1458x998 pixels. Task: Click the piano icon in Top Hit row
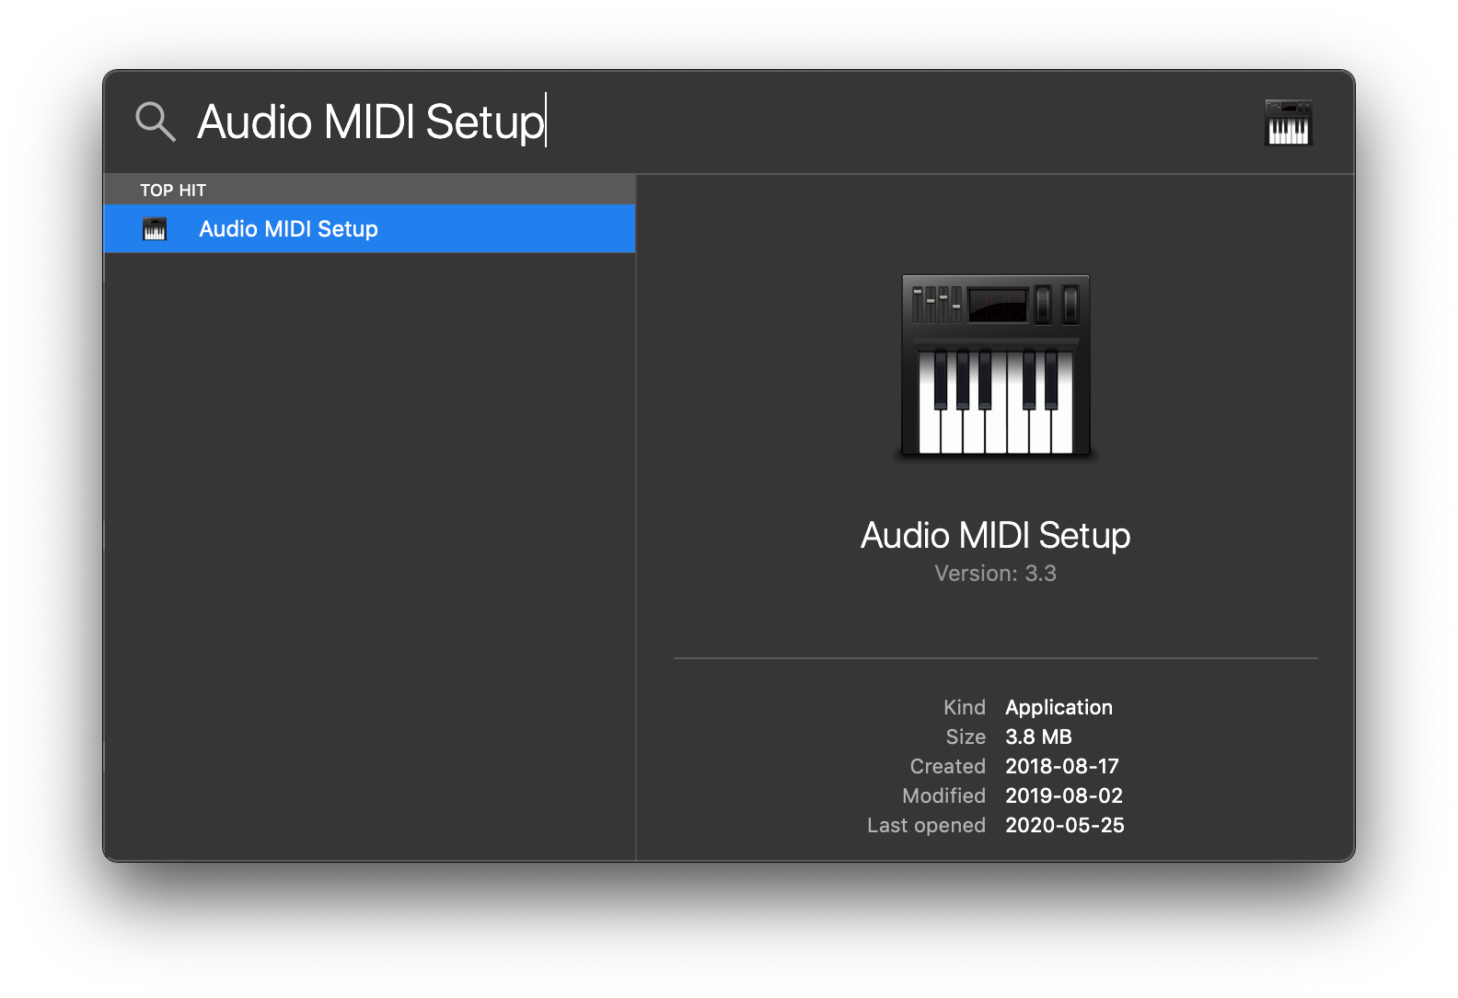tap(155, 229)
